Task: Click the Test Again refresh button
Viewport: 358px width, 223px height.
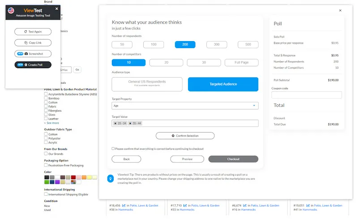Action: tap(33, 32)
